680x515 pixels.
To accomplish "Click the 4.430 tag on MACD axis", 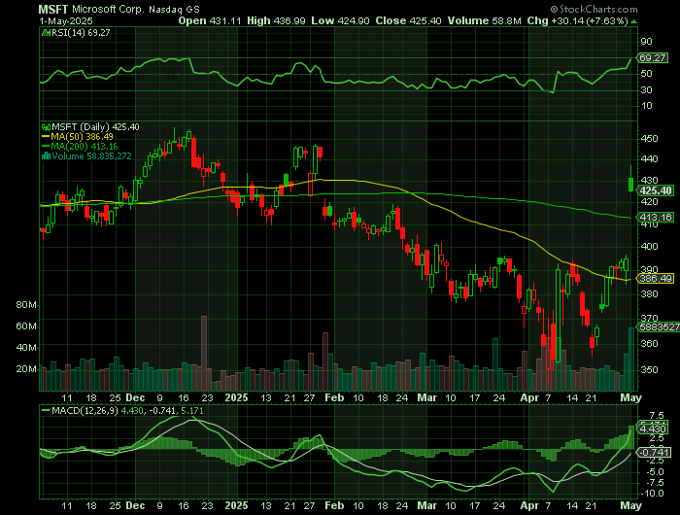I will [653, 429].
